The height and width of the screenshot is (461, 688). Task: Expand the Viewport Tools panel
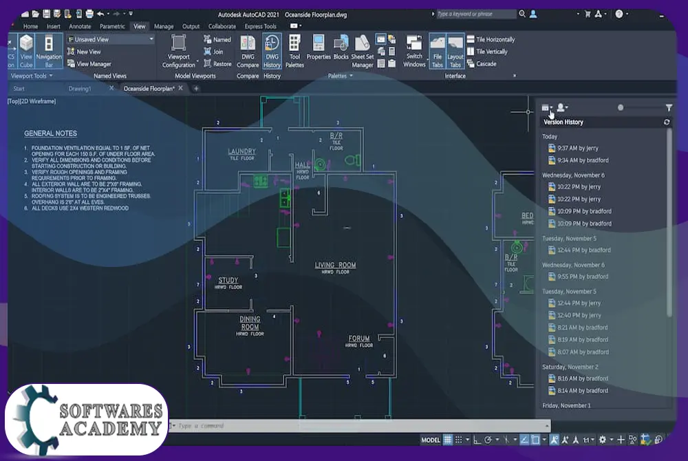pos(32,76)
